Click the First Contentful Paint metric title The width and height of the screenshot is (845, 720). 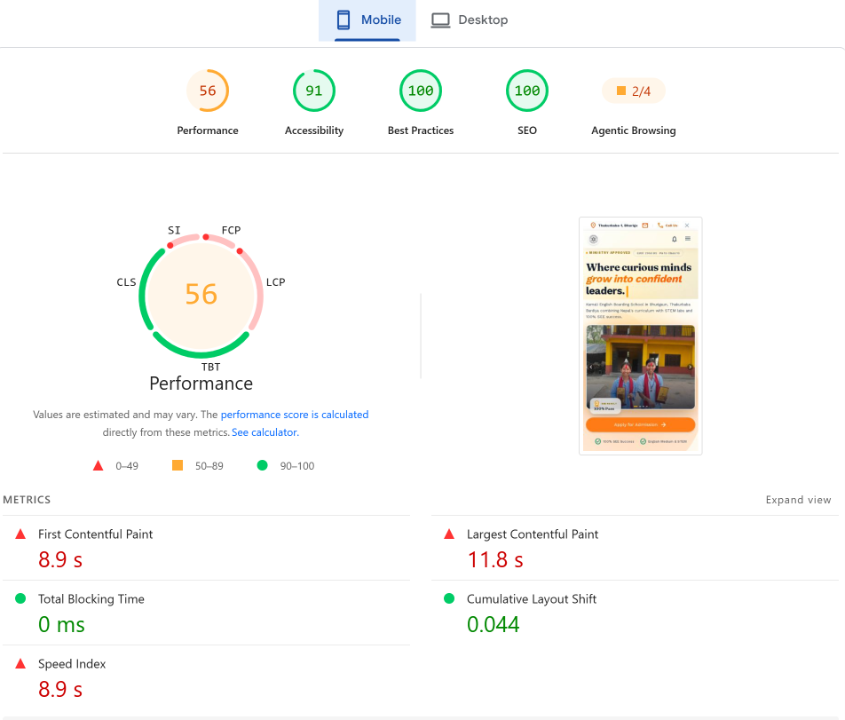pyautogui.click(x=95, y=534)
